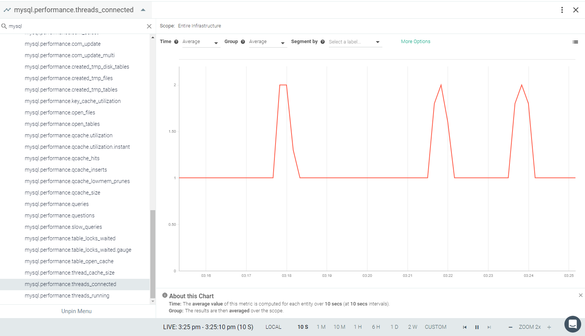Open the three-dot more options menu

pos(562,10)
